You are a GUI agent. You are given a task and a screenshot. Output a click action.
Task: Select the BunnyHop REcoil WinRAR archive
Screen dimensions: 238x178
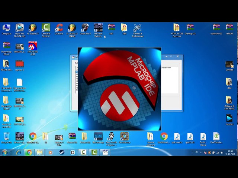[x=6, y=49]
